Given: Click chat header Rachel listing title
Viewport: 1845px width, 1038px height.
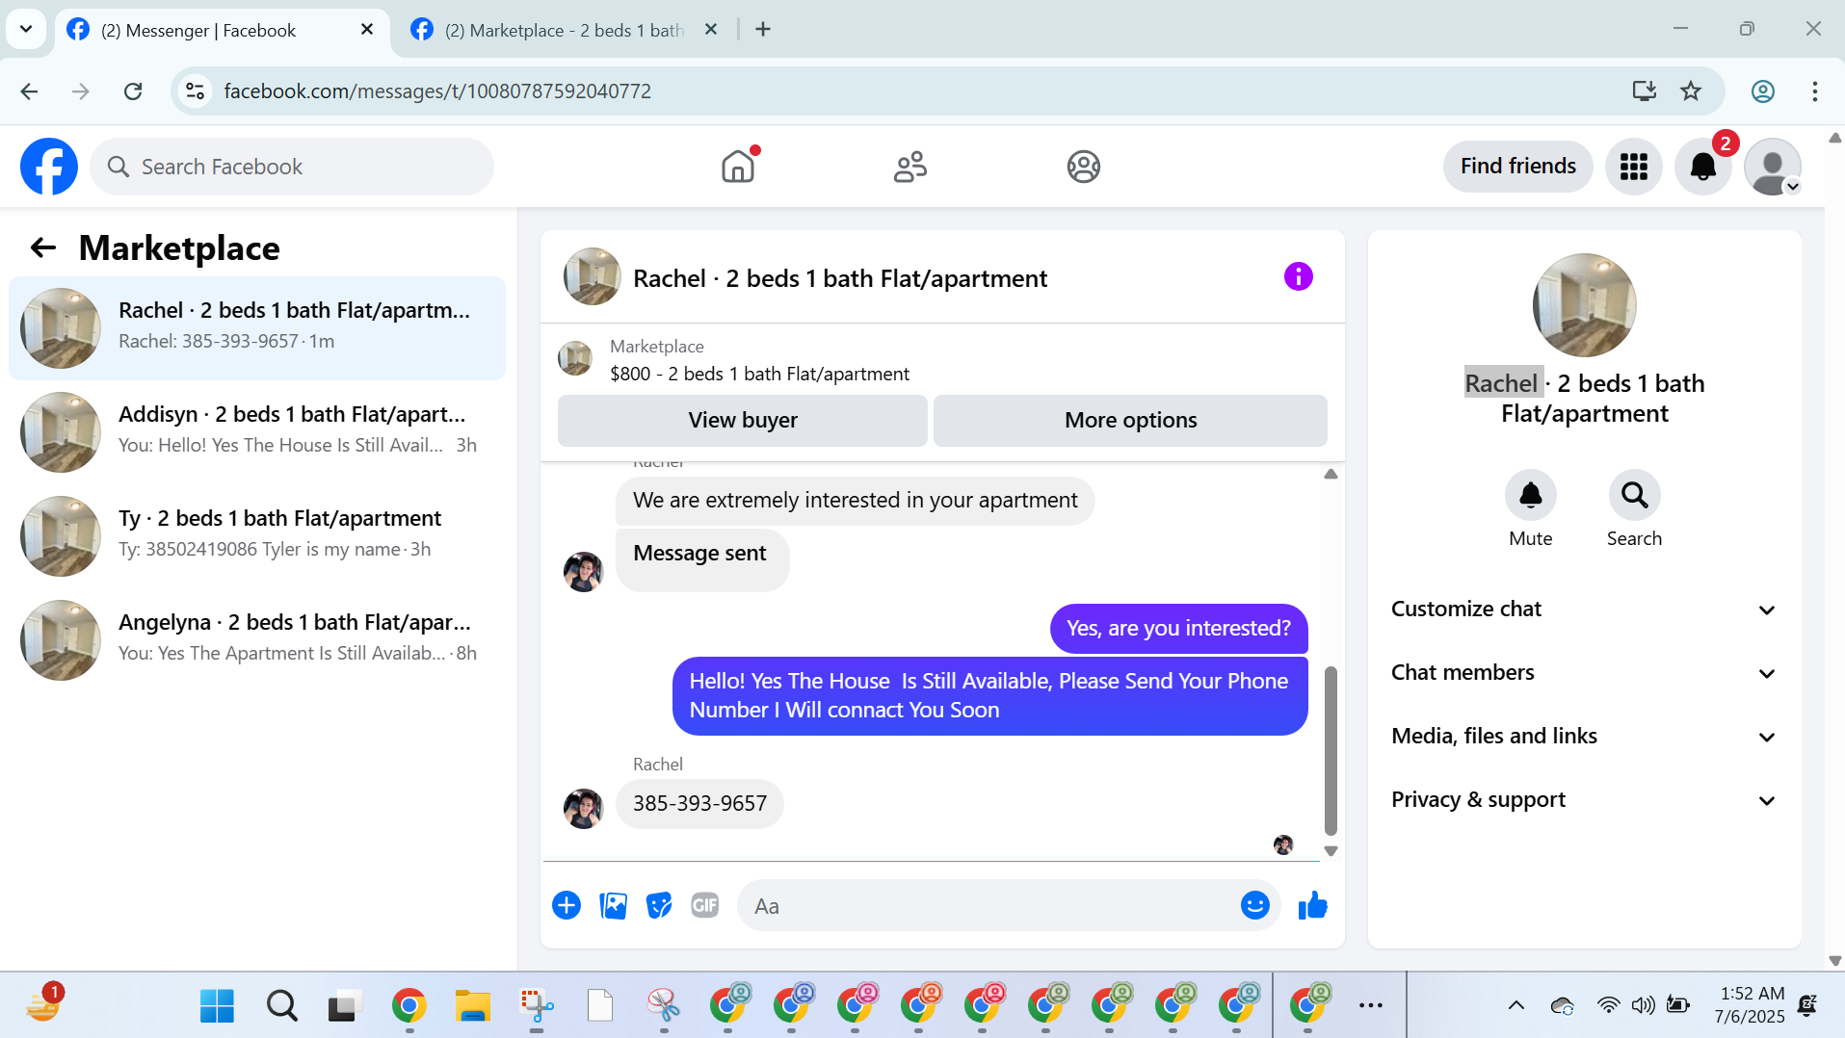Looking at the screenshot, I should 840,278.
